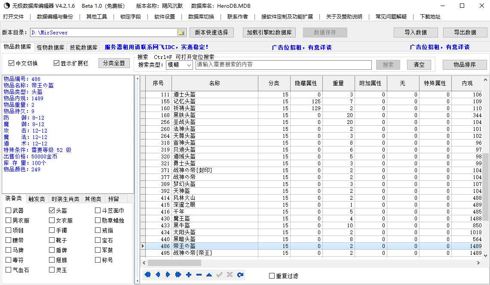490x285 pixels.
Task: Enable the 武器 category checkbox
Action: pos(9,211)
